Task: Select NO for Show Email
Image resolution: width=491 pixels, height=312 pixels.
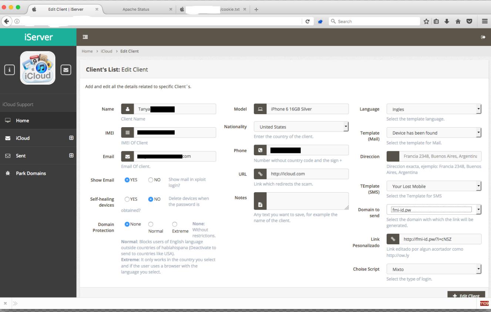Action: click(x=151, y=180)
